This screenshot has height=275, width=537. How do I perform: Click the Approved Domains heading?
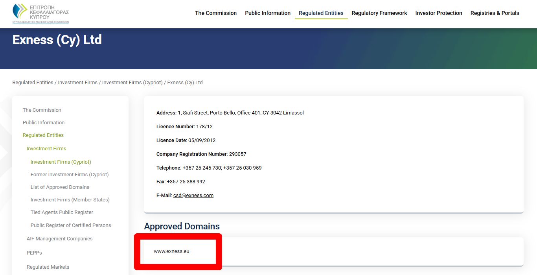click(x=182, y=226)
